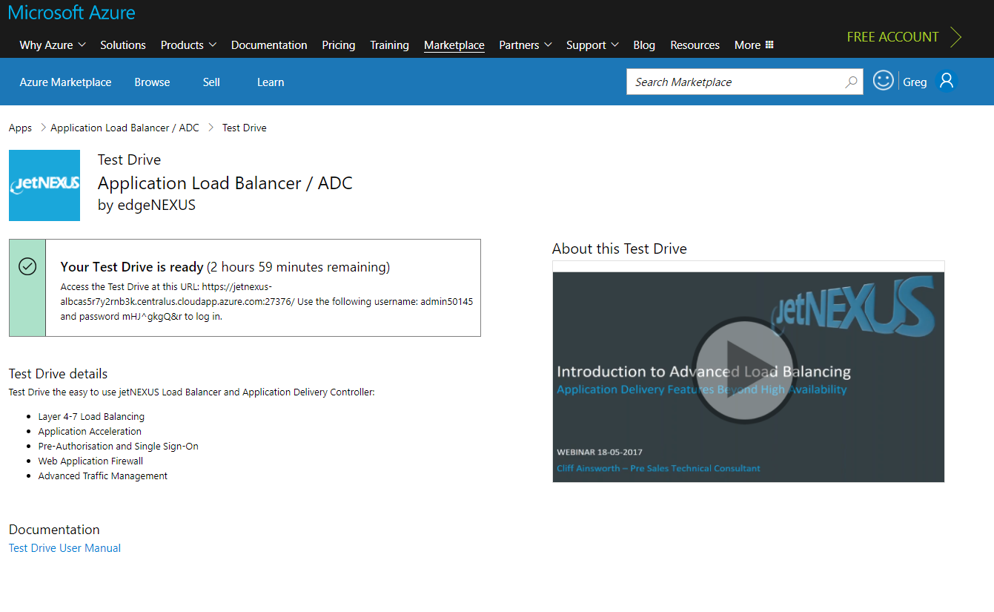Viewport: 994px width, 612px height.
Task: Play the Introduction to Advanced Load Balancing video
Action: click(743, 371)
